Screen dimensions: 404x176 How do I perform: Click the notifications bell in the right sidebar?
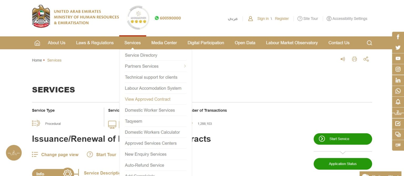pos(398,102)
